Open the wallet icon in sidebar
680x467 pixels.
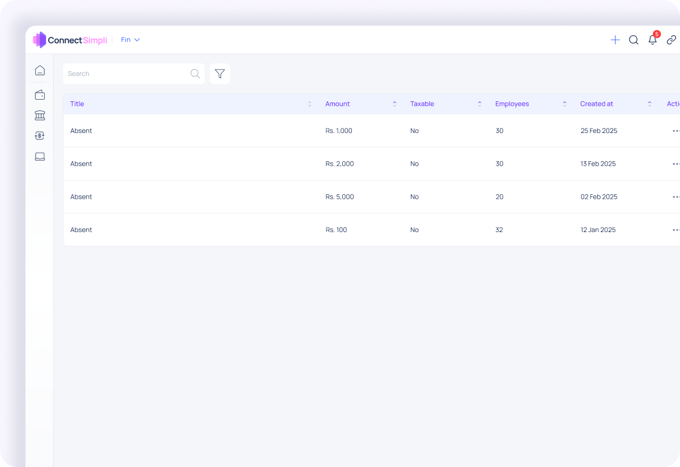pos(40,95)
